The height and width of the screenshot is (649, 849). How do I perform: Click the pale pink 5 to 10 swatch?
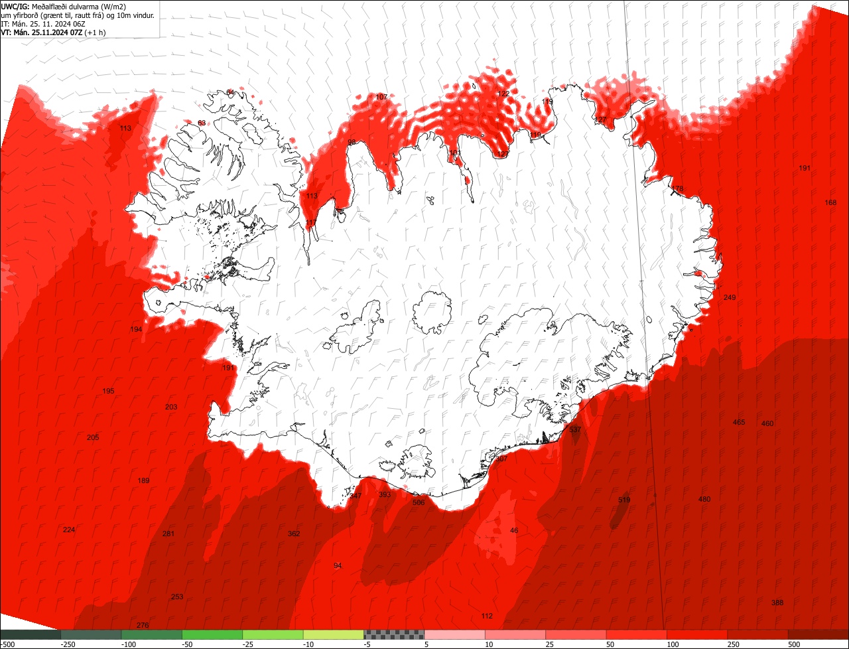click(x=454, y=634)
